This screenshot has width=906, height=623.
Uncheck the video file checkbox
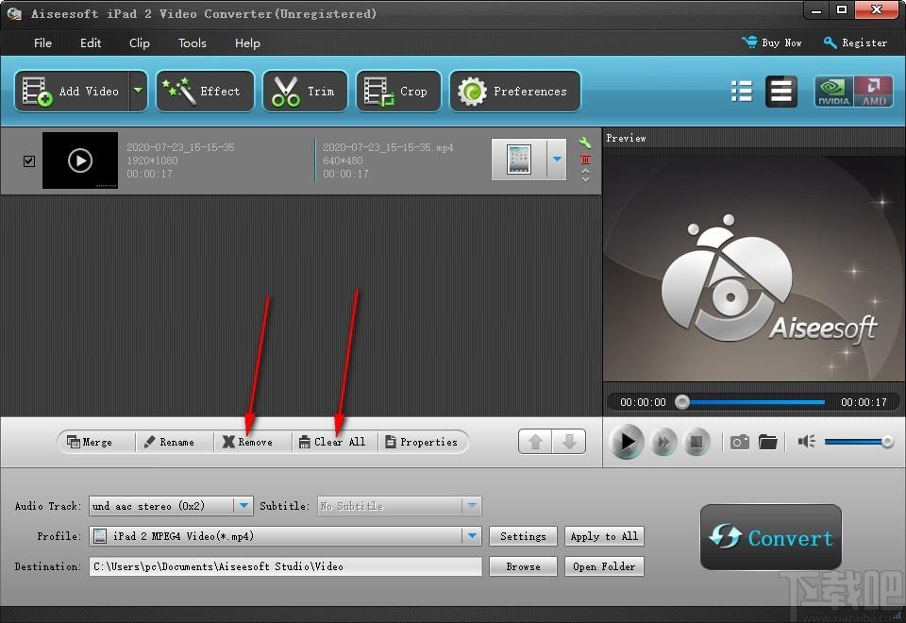pos(28,160)
